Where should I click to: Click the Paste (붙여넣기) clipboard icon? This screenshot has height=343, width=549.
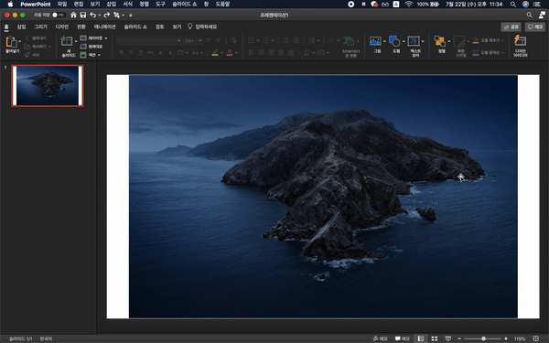pos(11,42)
